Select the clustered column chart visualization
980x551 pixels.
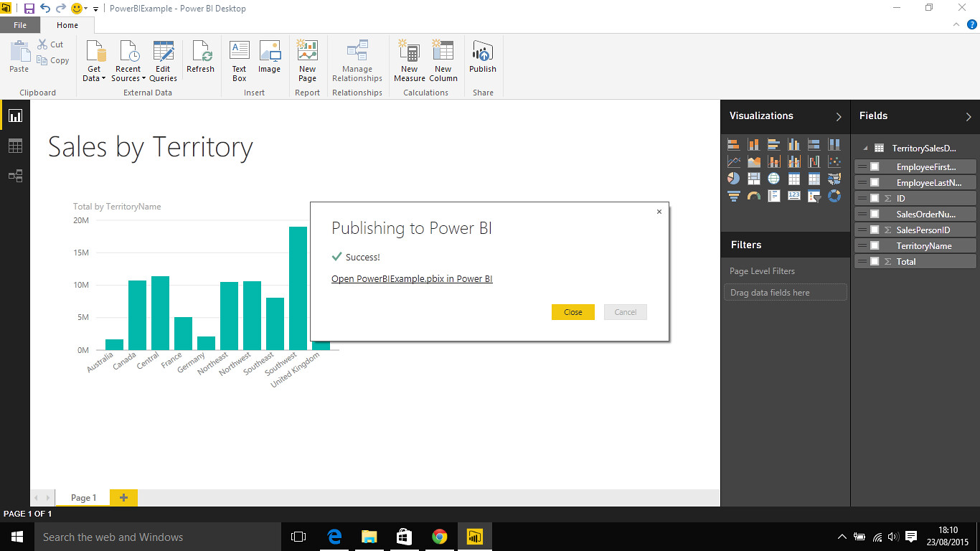(793, 144)
